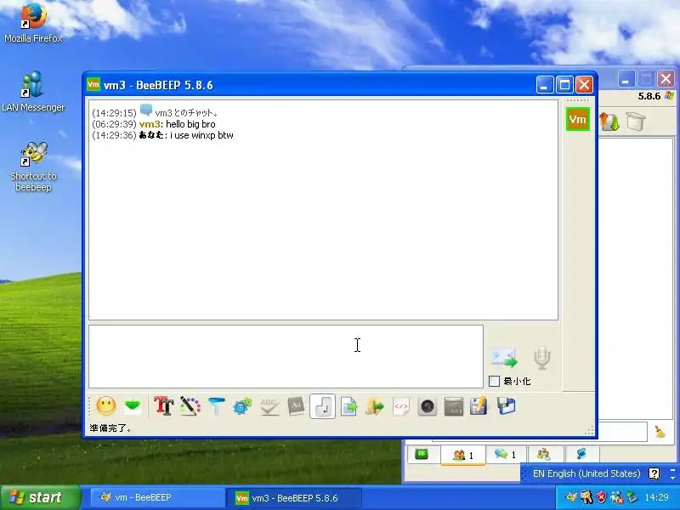The height and width of the screenshot is (510, 680).
Task: Enable the 最小化 checkbox
Action: pyautogui.click(x=494, y=381)
